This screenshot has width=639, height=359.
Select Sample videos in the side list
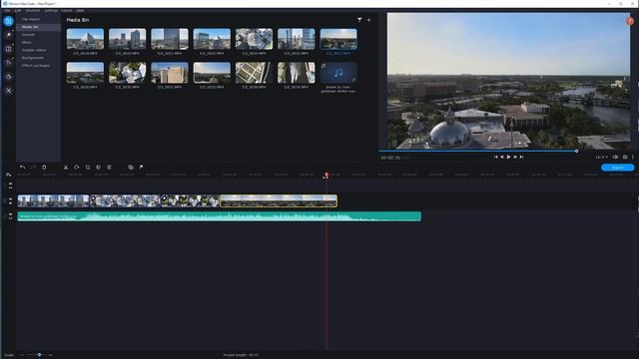pos(34,50)
